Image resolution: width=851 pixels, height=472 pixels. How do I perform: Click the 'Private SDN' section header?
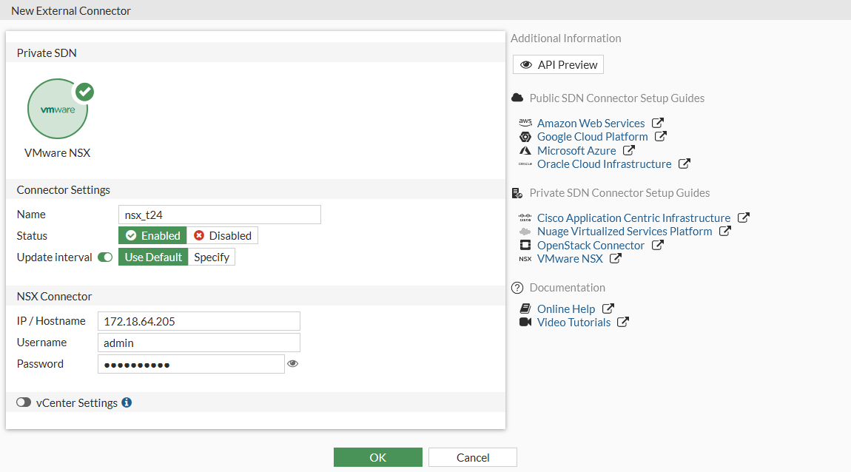coord(47,53)
